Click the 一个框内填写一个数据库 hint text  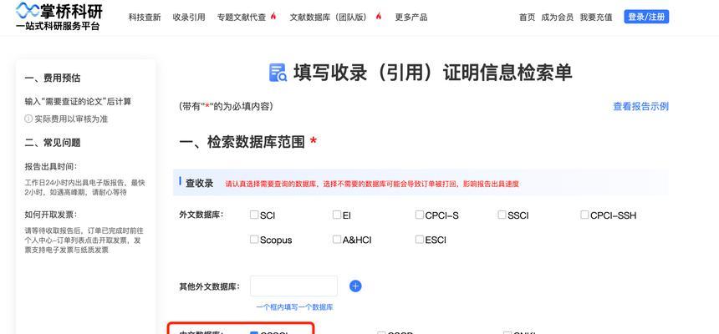click(295, 307)
